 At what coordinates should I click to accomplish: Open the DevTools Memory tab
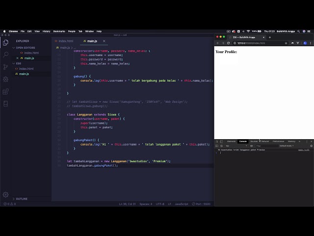pos(291,142)
